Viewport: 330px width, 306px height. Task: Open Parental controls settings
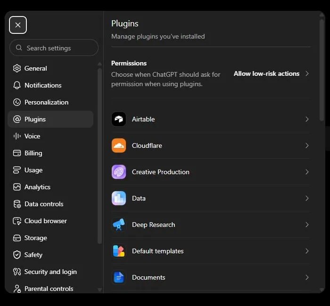[50, 289]
